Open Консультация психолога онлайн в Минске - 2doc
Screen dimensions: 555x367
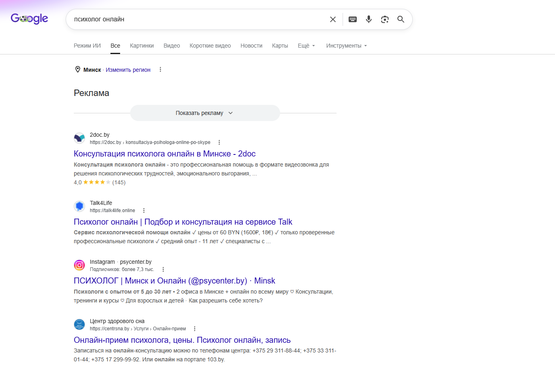[x=164, y=154]
